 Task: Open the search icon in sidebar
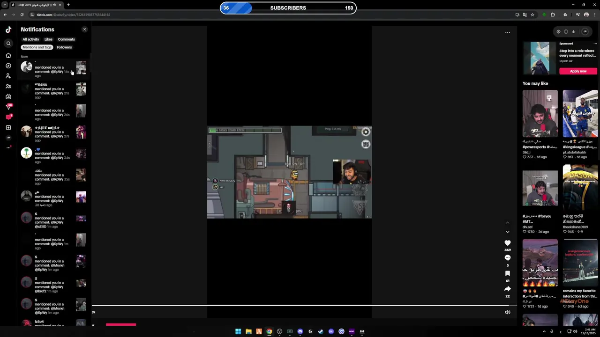[x=8, y=44]
